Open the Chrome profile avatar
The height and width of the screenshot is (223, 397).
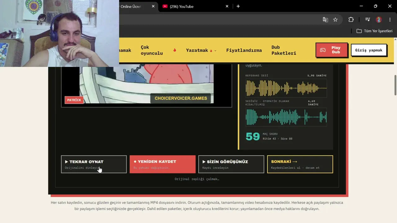(x=379, y=20)
